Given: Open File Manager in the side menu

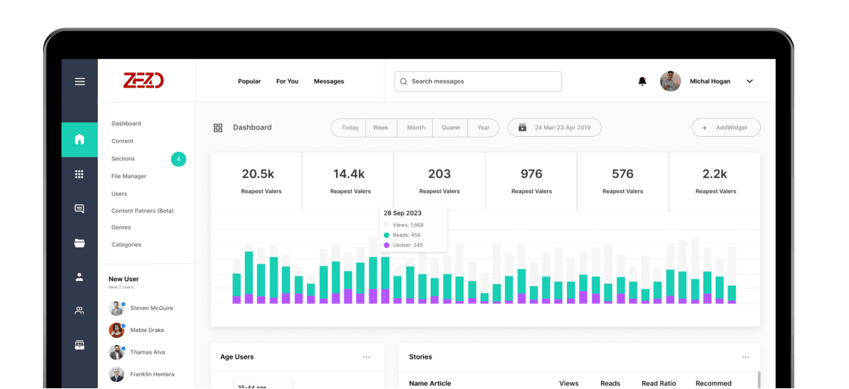Looking at the screenshot, I should pos(129,176).
